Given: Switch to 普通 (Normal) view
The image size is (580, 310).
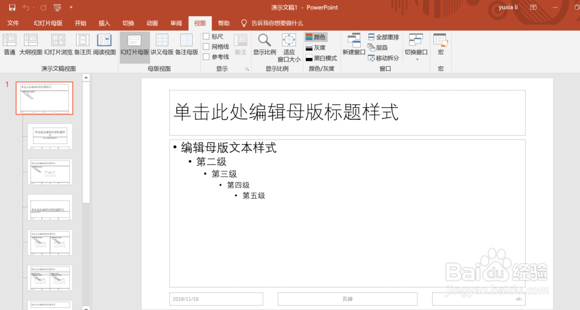Looking at the screenshot, I should [x=10, y=45].
